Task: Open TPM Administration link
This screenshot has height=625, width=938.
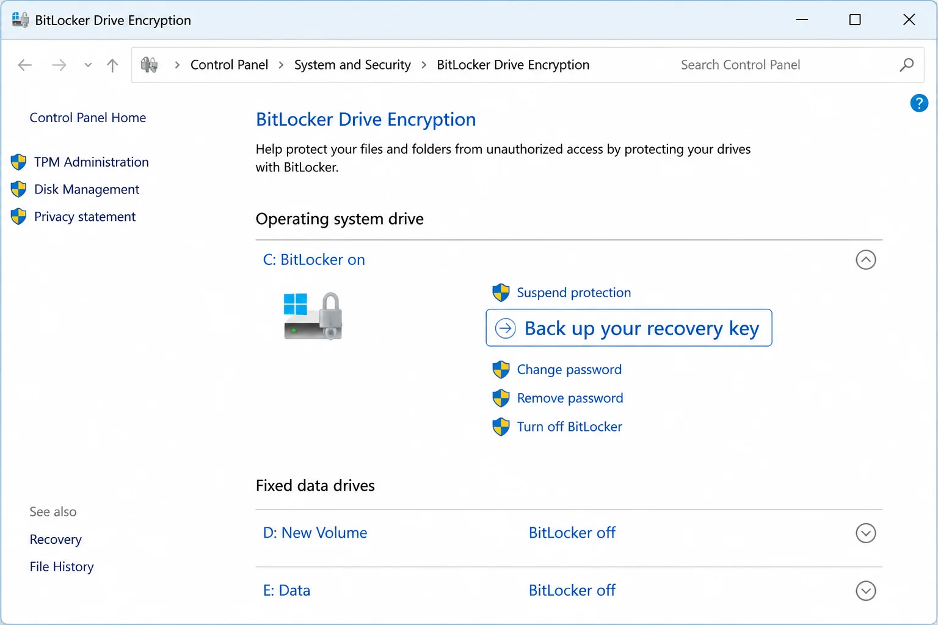Action: pos(92,162)
